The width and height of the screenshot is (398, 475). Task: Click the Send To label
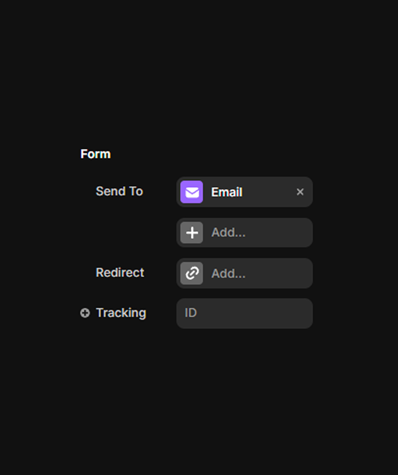[x=119, y=192]
